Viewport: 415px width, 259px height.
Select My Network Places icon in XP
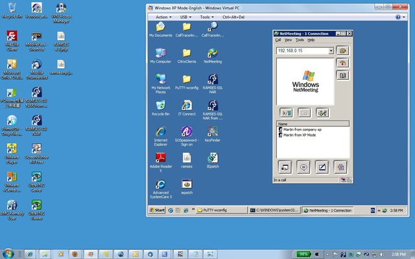(161, 84)
